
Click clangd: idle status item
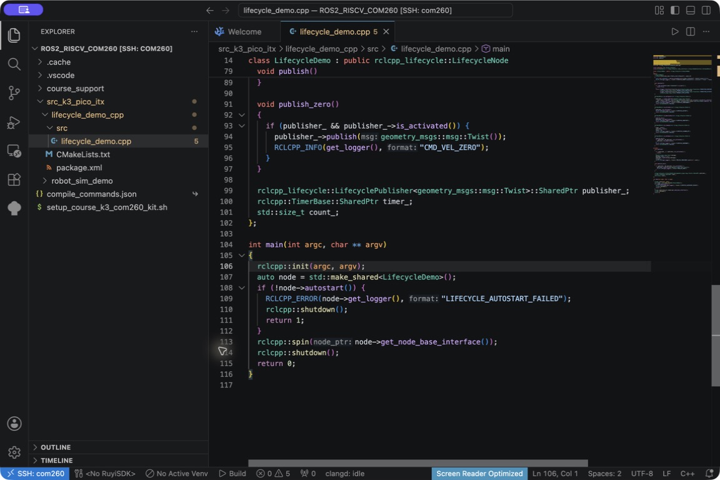tap(345, 474)
